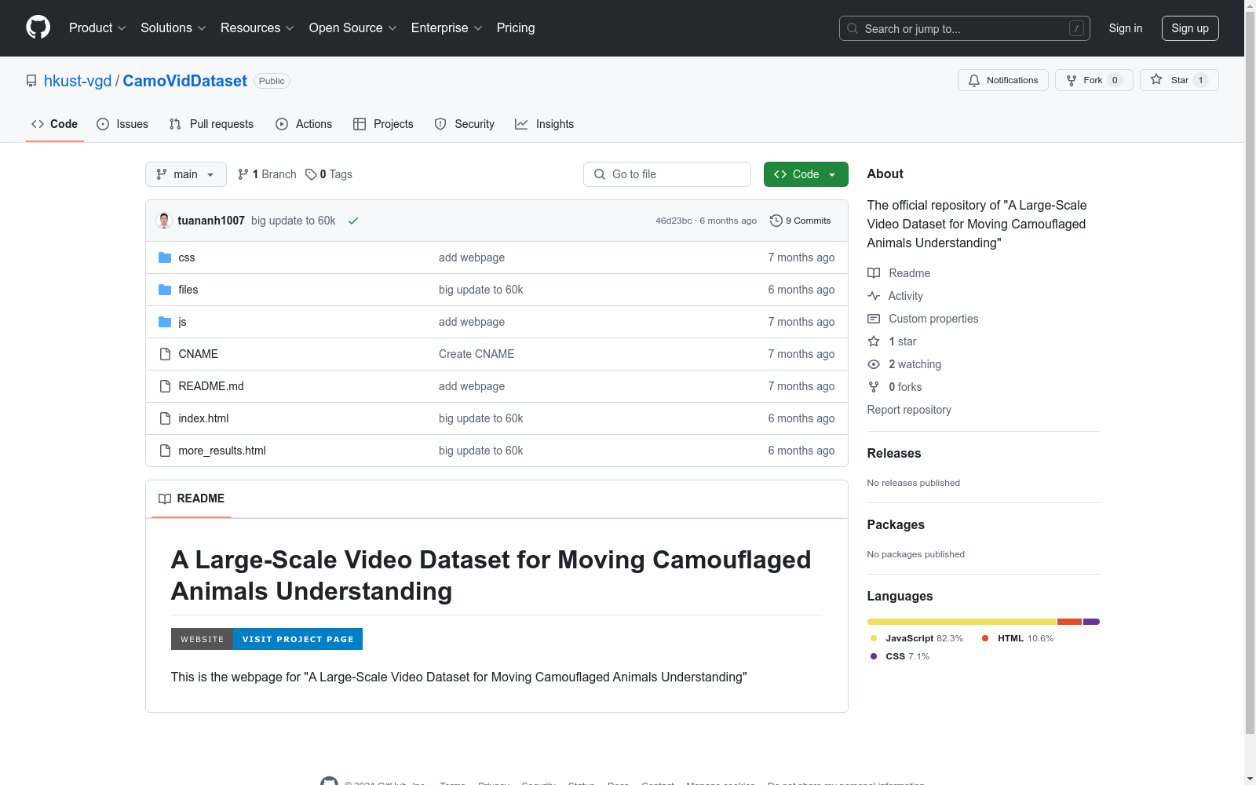Click the magnifier icon in Go to file
The height and width of the screenshot is (785, 1256).
click(x=600, y=174)
